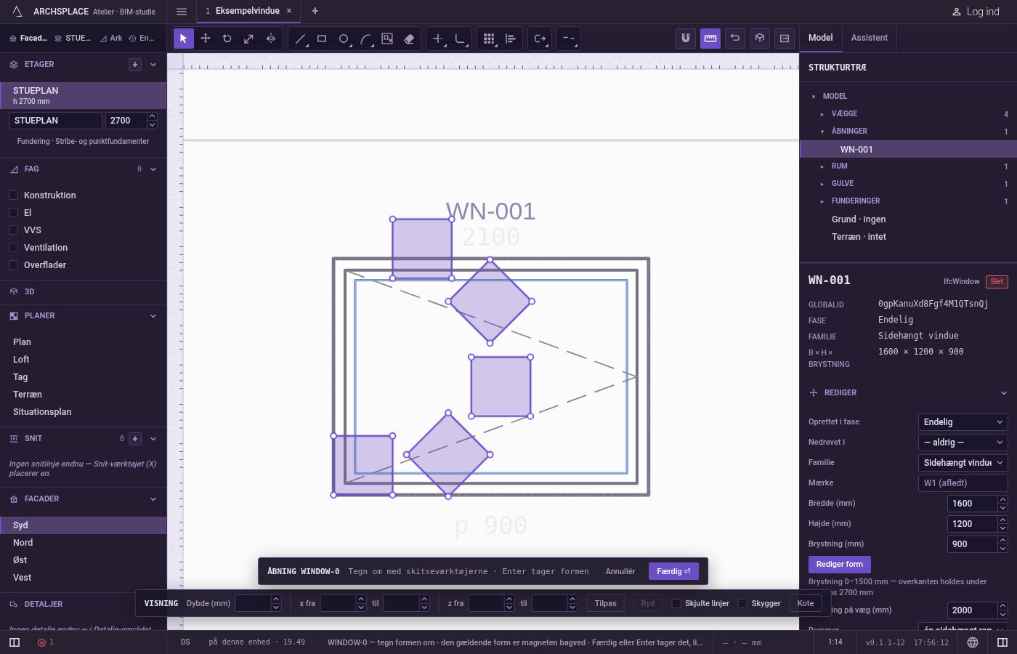The height and width of the screenshot is (654, 1017).
Task: Open the Nedrevet i dropdown
Action: [x=963, y=443]
